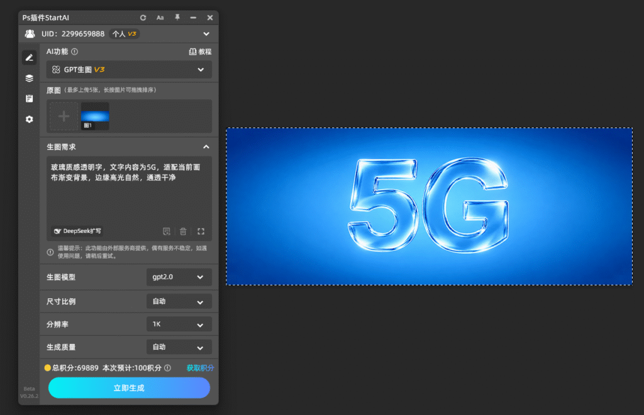Expand the prompt box to fullscreen
The image size is (644, 415).
[x=201, y=231]
